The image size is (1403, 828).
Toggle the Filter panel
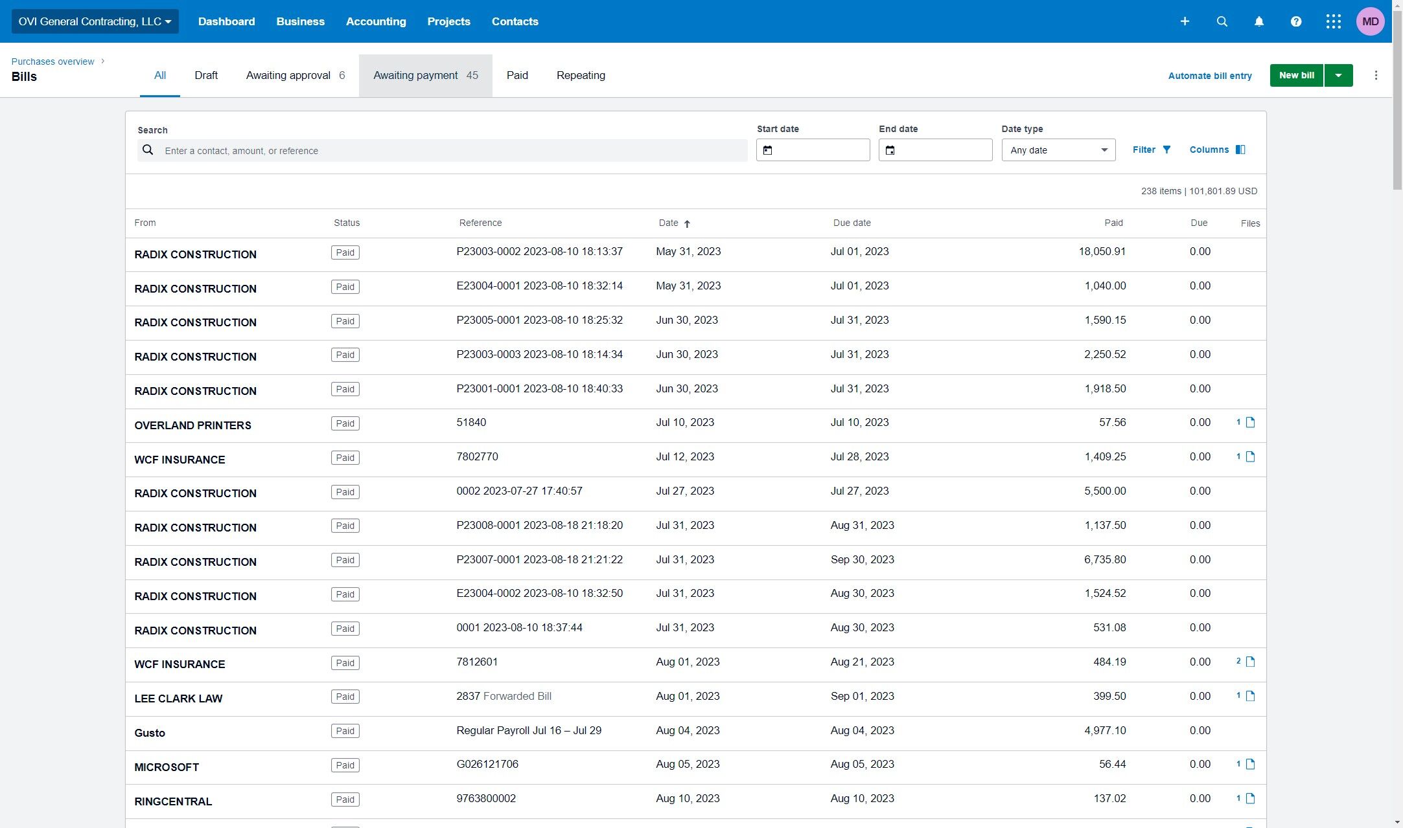pos(1152,150)
